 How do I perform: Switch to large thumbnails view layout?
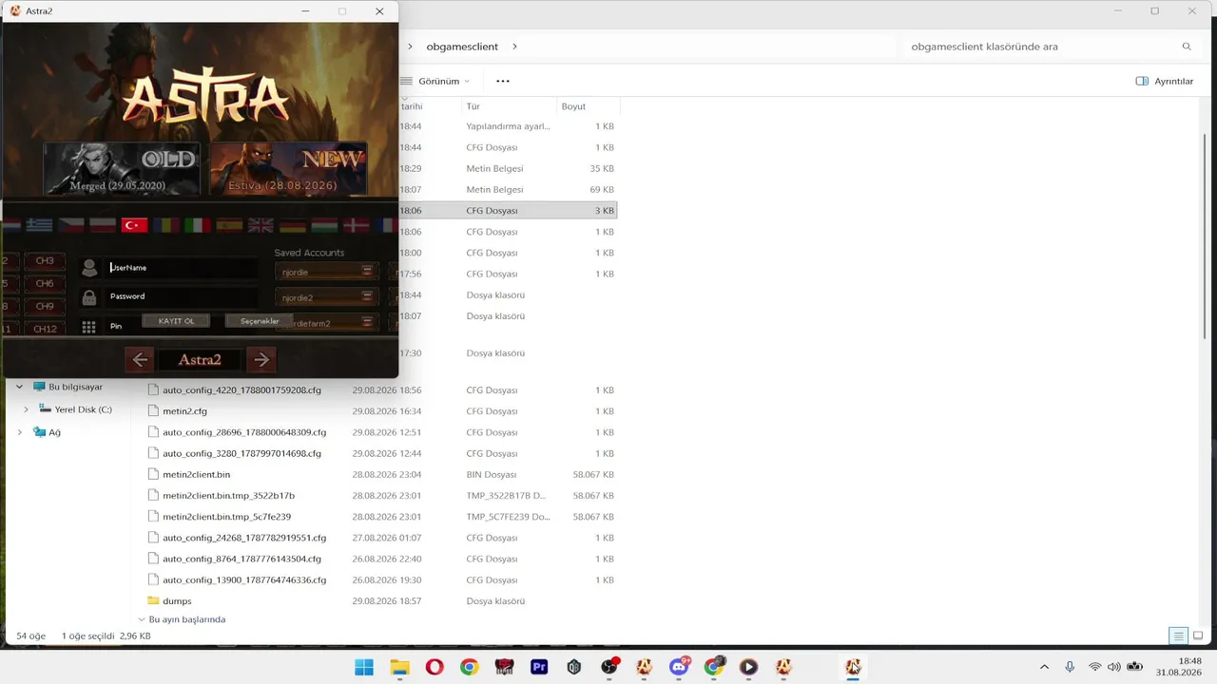tap(1197, 636)
